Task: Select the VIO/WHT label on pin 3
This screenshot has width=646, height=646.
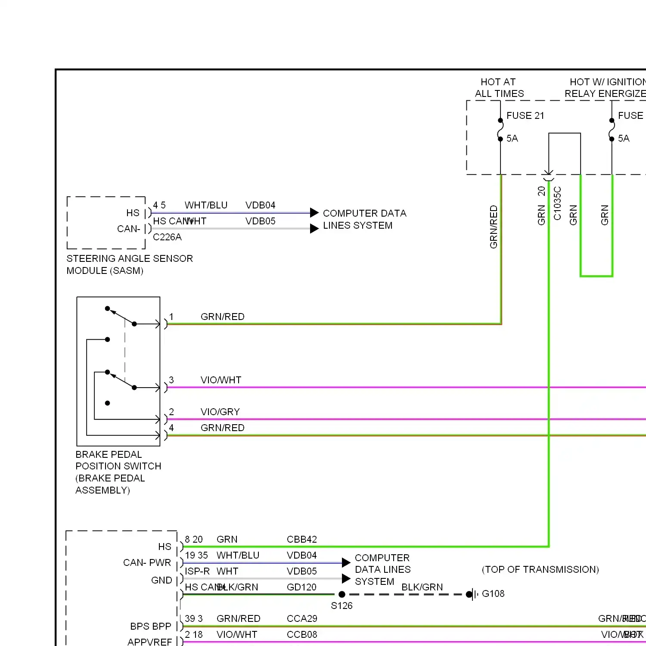Action: [x=221, y=380]
